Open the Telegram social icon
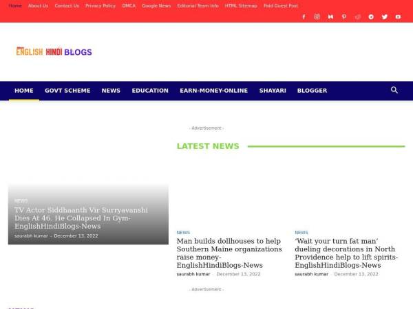413x309 pixels. (x=371, y=16)
